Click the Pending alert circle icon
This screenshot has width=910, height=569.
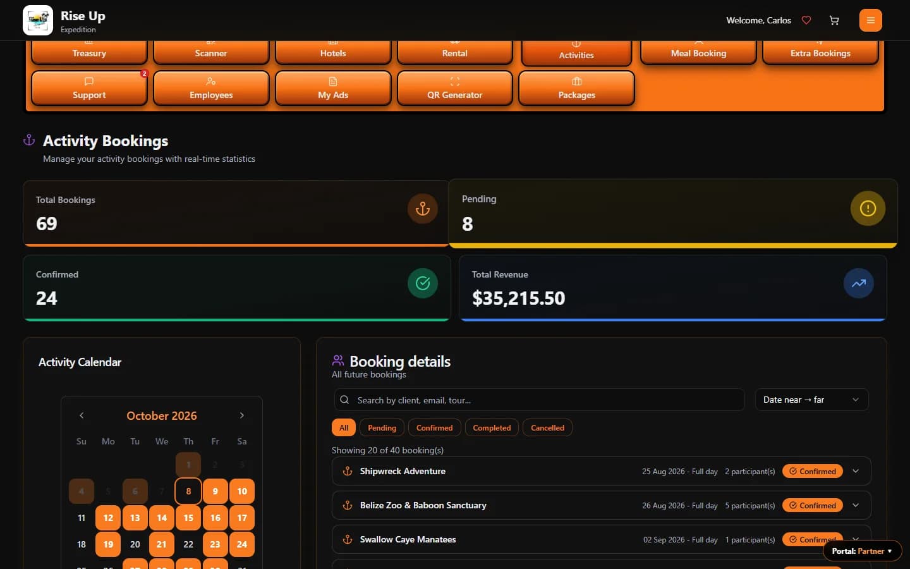point(868,208)
